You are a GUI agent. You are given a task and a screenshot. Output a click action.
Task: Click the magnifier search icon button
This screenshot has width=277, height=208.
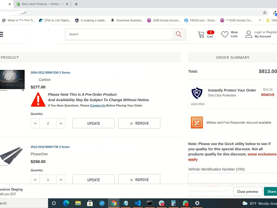179,34
